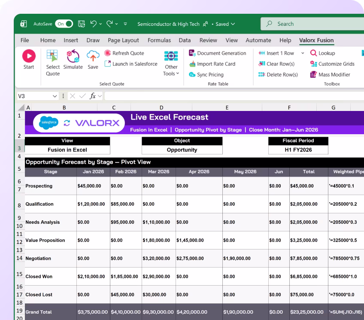Click the share people icon beside the filename
The height and width of the screenshot is (320, 364).
[x=206, y=24]
